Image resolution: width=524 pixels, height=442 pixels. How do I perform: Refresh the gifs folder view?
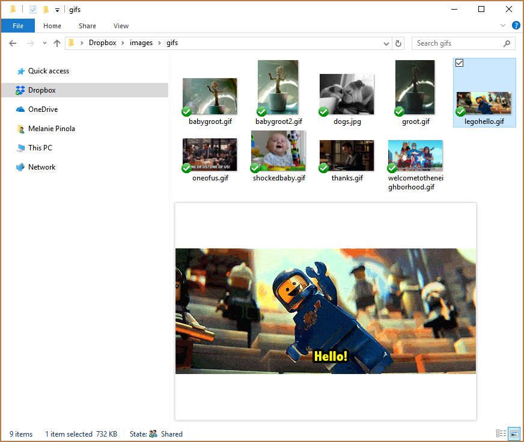click(x=398, y=43)
